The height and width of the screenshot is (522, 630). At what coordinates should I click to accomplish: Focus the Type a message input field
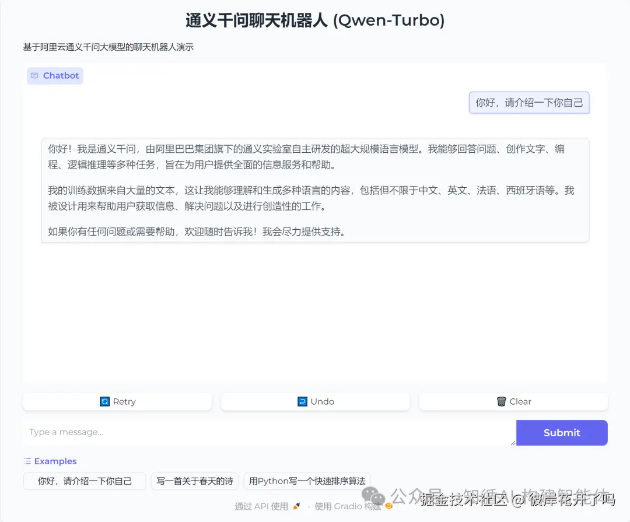coord(269,433)
